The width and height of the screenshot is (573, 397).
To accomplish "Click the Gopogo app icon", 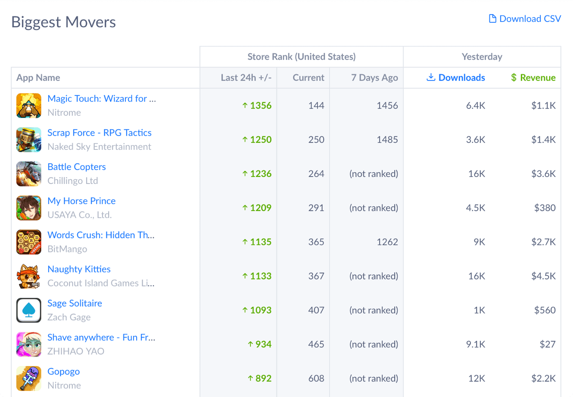I will [29, 378].
